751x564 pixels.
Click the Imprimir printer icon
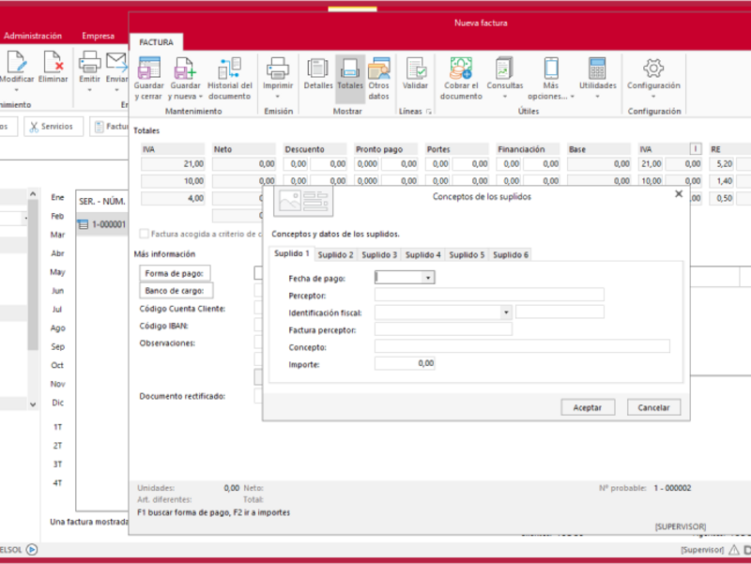277,69
